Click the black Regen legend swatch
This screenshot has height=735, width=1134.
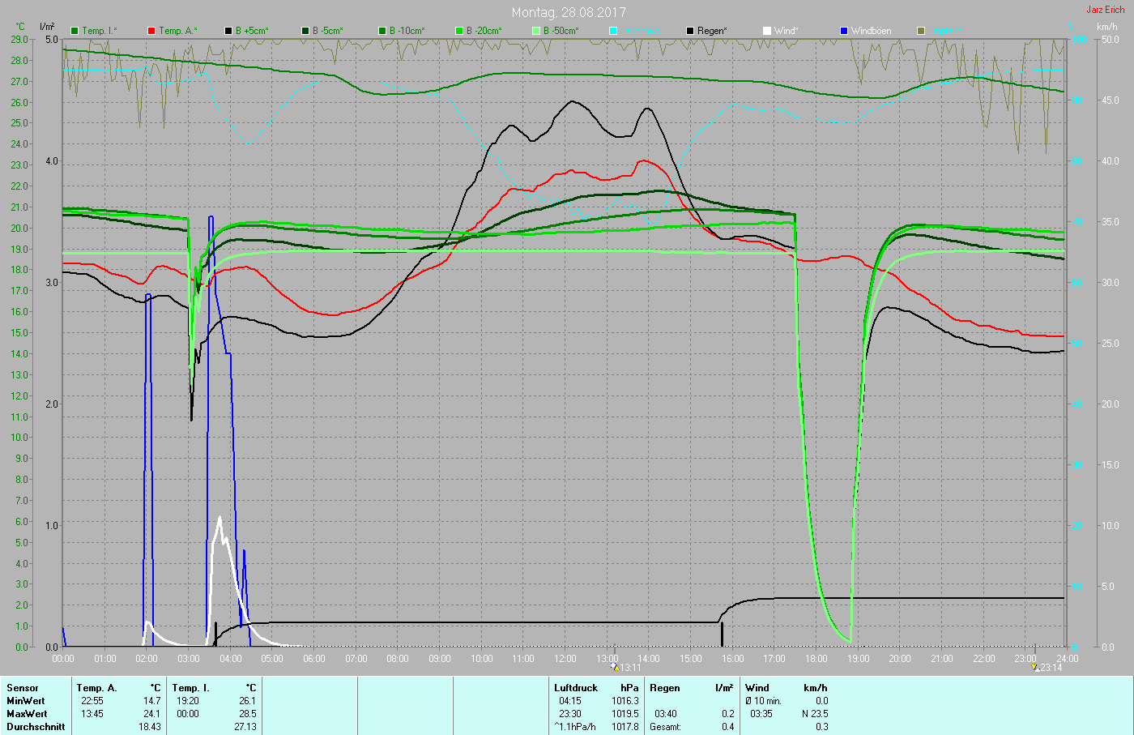pyautogui.click(x=690, y=31)
